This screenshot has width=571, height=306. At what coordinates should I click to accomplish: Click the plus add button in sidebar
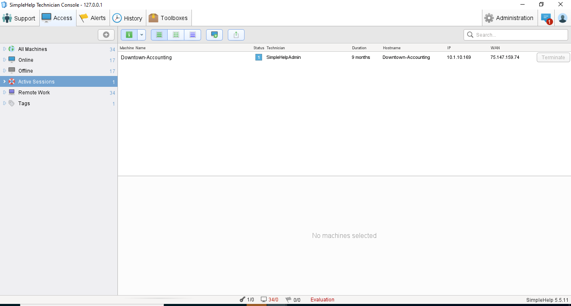tap(106, 35)
